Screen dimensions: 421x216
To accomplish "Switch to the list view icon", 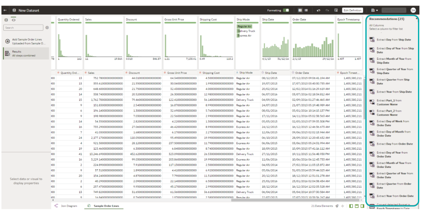I will pyautogui.click(x=306, y=10).
